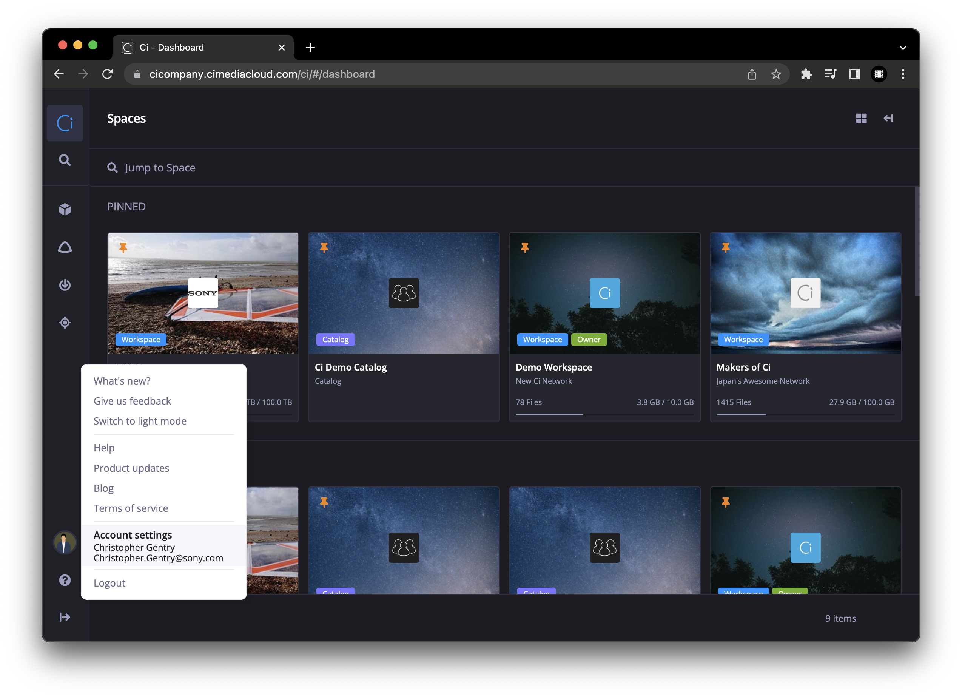Open Help from the menu
This screenshot has width=962, height=698.
(104, 448)
